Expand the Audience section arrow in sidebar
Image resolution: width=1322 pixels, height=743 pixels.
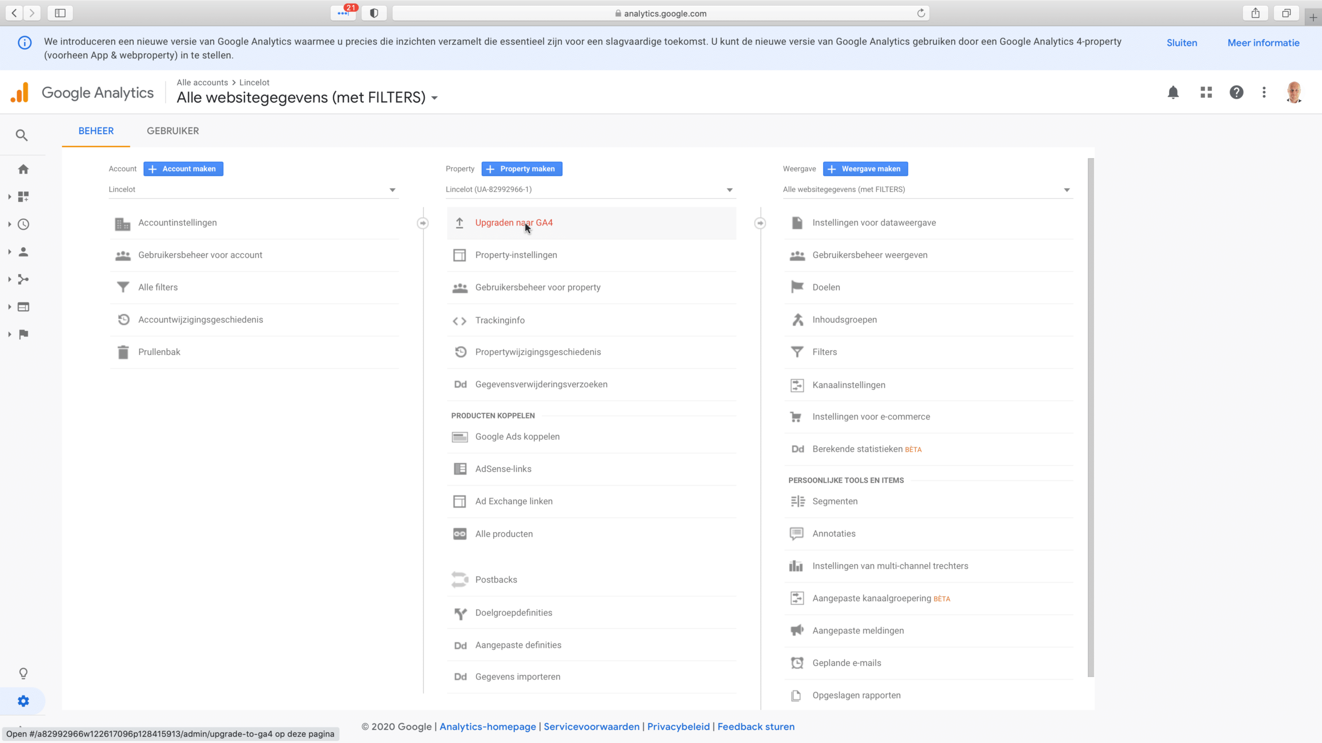point(9,252)
